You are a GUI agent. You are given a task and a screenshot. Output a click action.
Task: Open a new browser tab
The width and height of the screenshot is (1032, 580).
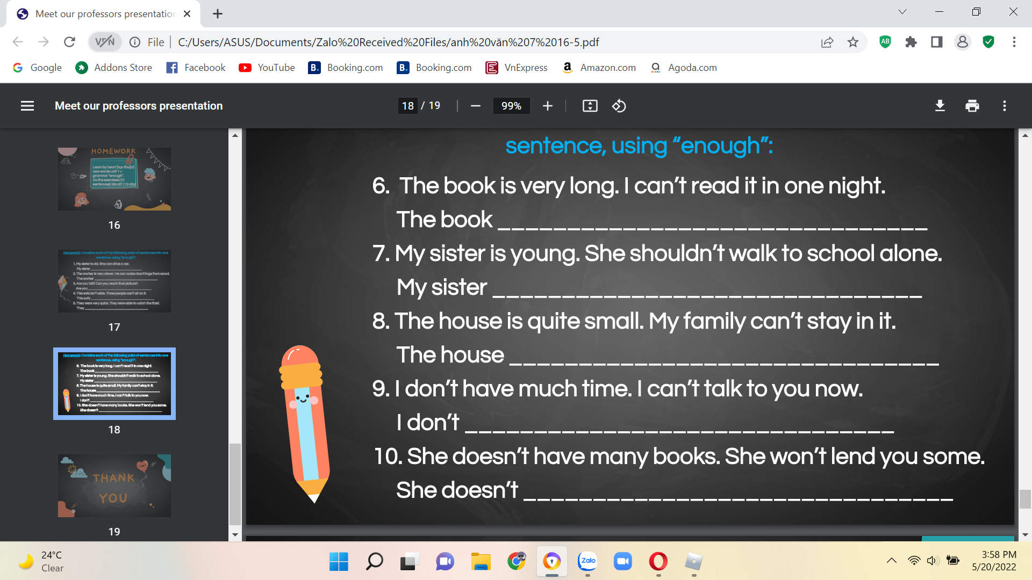pos(218,14)
